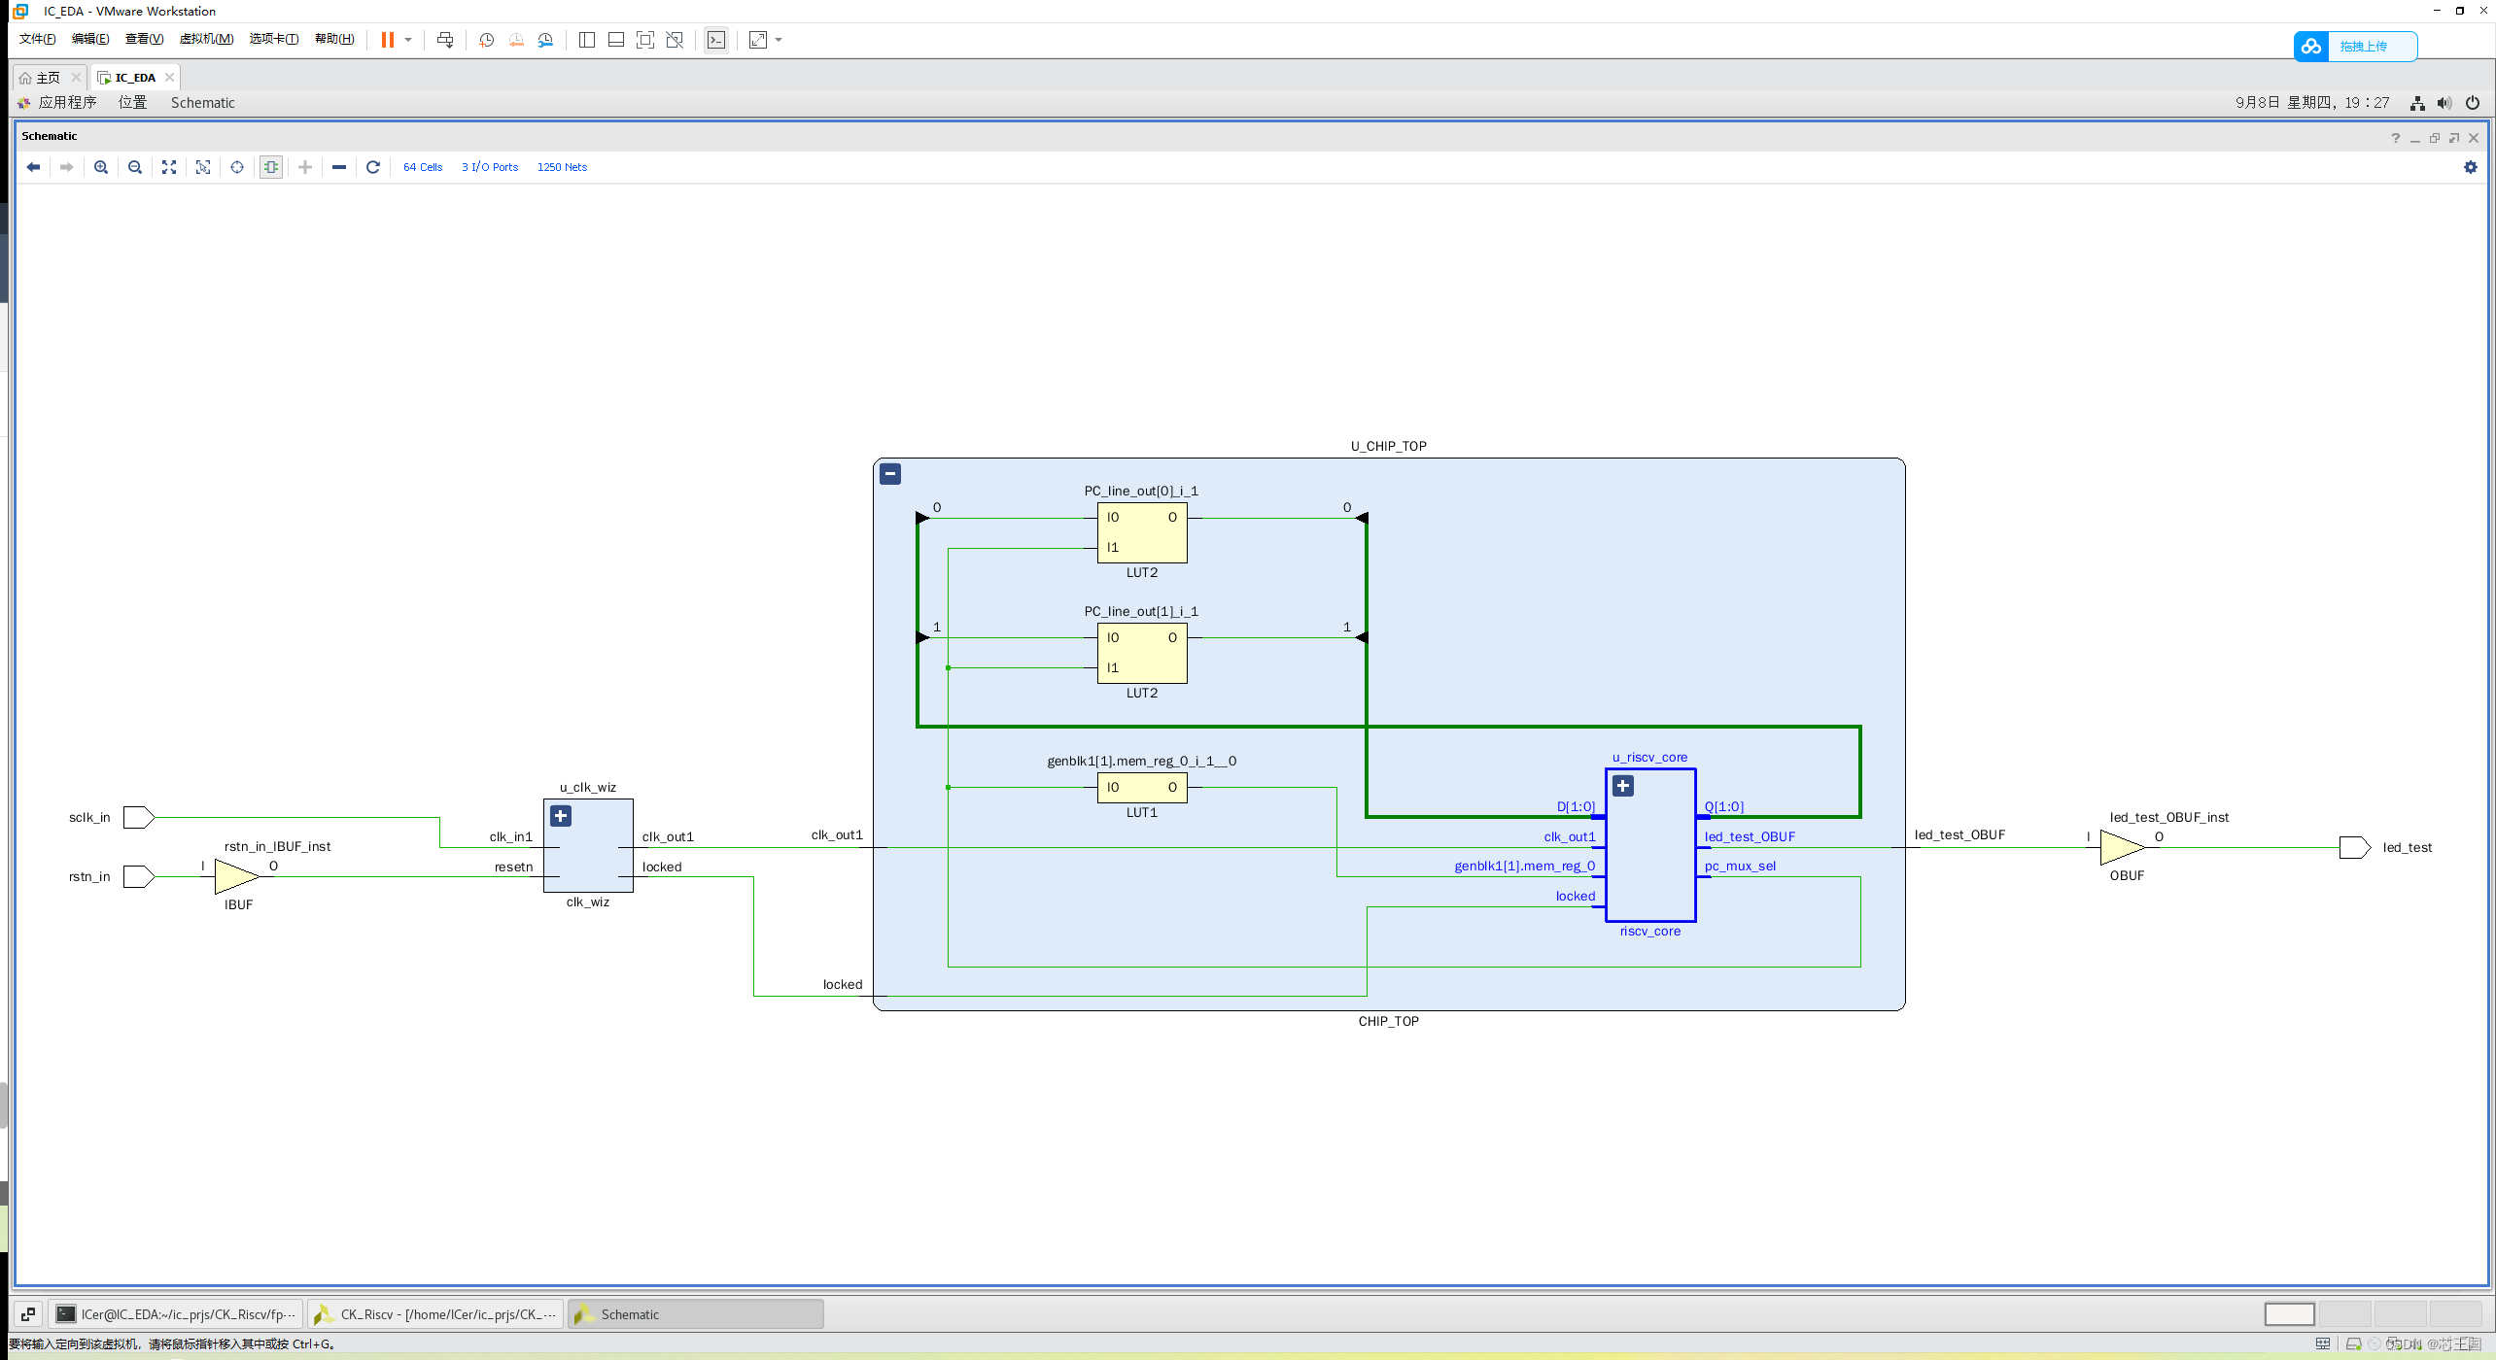
Task: Collapse the U_CHIP_TOP hierarchy block
Action: coord(890,474)
